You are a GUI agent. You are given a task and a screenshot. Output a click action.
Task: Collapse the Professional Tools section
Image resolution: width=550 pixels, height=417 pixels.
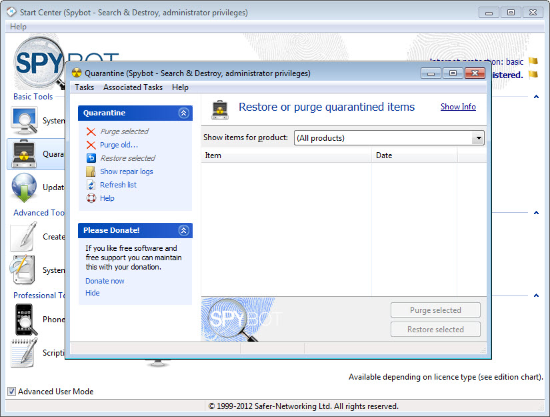click(x=536, y=296)
